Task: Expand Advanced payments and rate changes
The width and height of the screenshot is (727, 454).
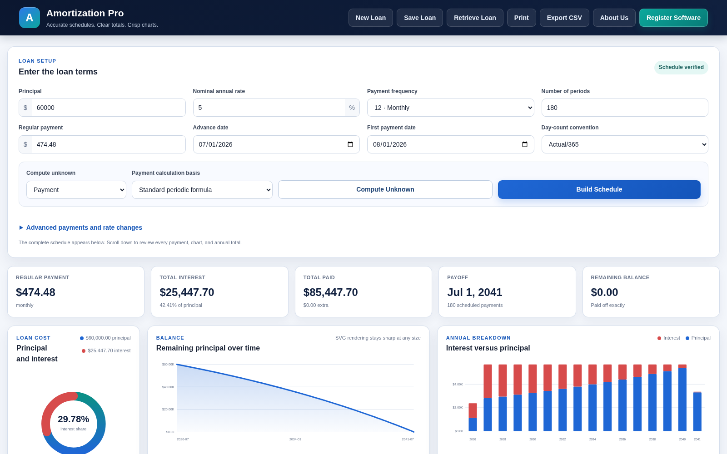Action: pyautogui.click(x=80, y=227)
